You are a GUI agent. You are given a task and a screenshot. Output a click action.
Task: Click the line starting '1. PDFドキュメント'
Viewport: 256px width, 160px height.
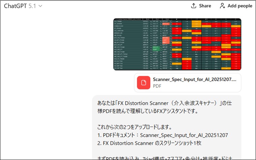point(163,135)
